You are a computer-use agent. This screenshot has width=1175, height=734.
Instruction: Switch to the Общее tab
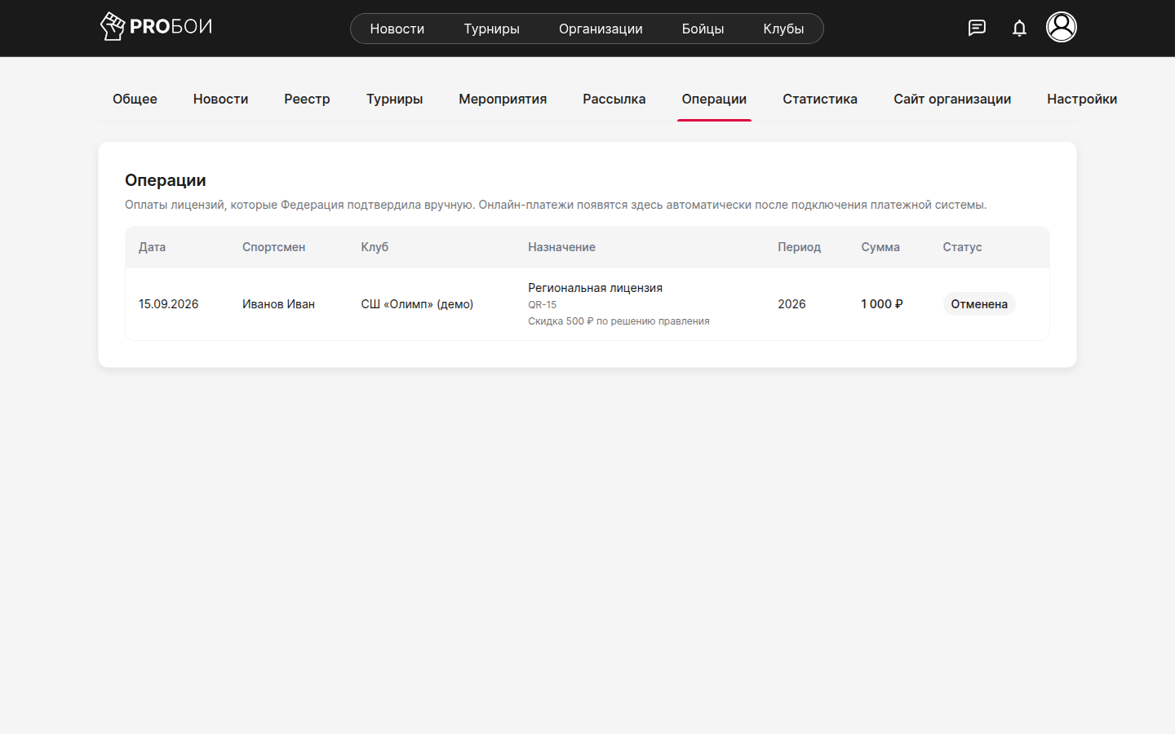pyautogui.click(x=135, y=99)
